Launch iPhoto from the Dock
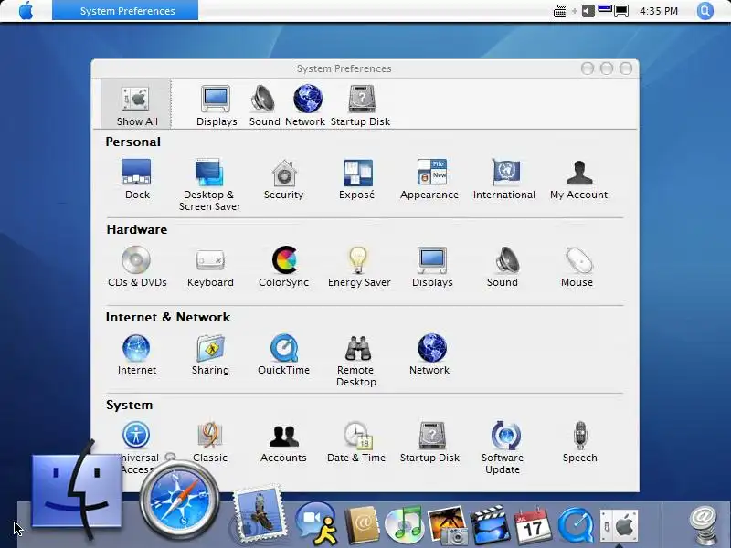 coord(447,525)
